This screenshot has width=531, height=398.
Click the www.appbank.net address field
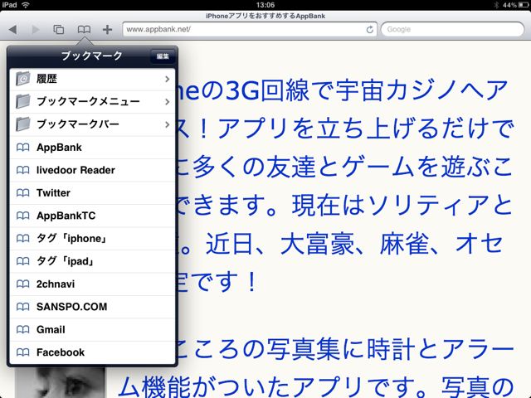click(250, 30)
